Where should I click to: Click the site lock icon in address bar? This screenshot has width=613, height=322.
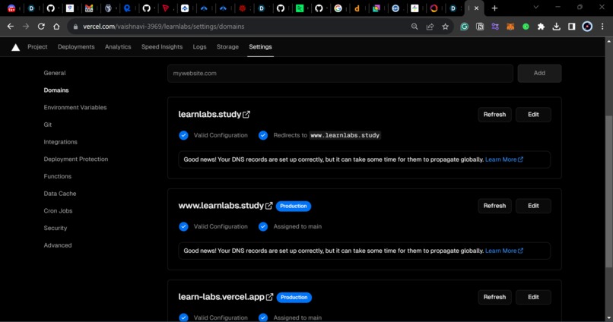click(x=76, y=27)
